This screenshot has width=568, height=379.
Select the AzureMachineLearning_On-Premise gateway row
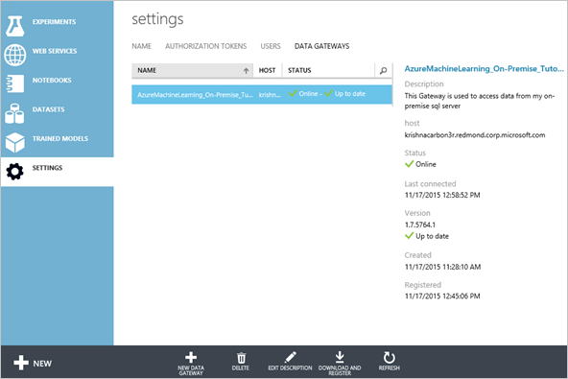(262, 94)
